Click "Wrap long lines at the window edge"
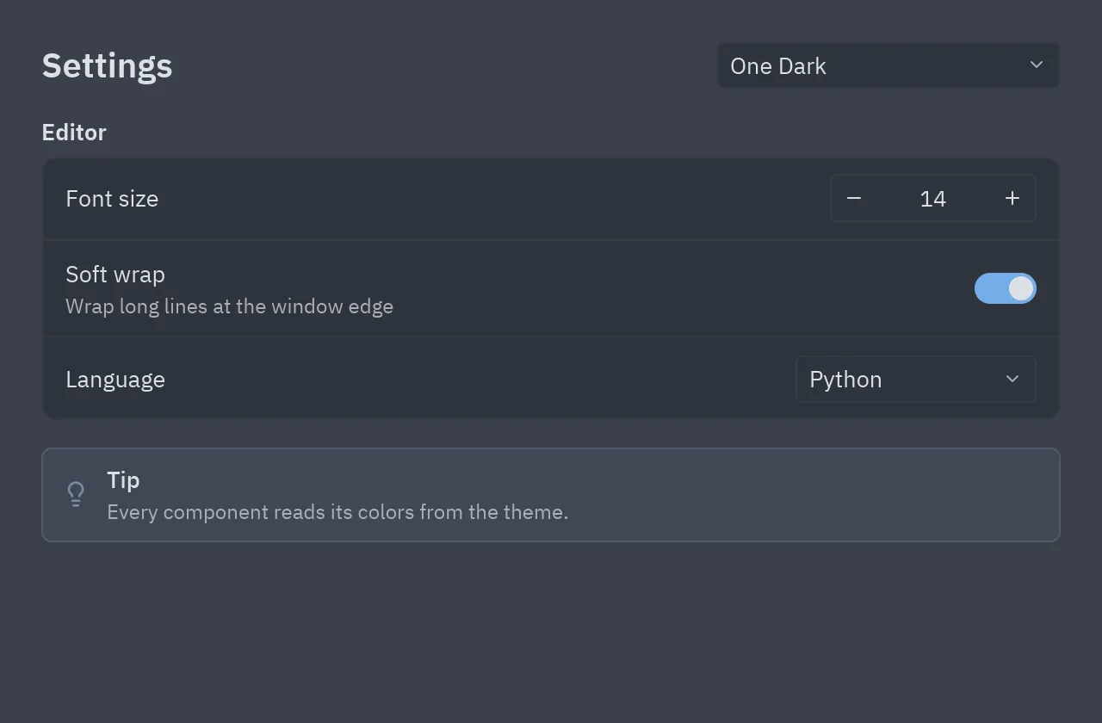This screenshot has height=723, width=1102. [x=230, y=306]
